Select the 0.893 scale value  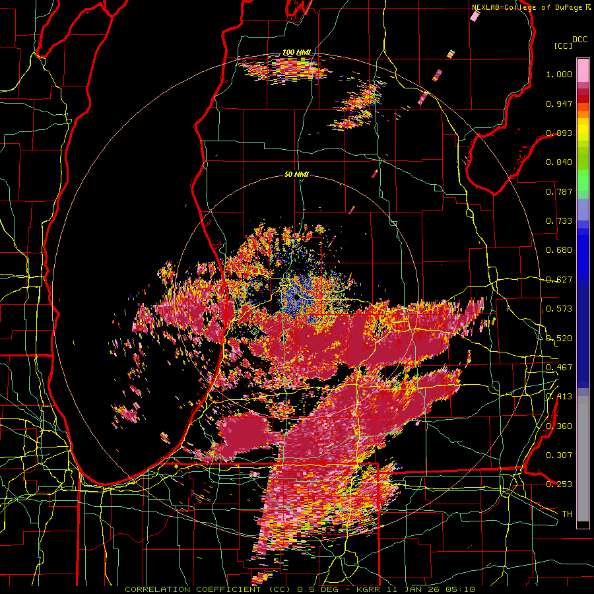tap(559, 133)
